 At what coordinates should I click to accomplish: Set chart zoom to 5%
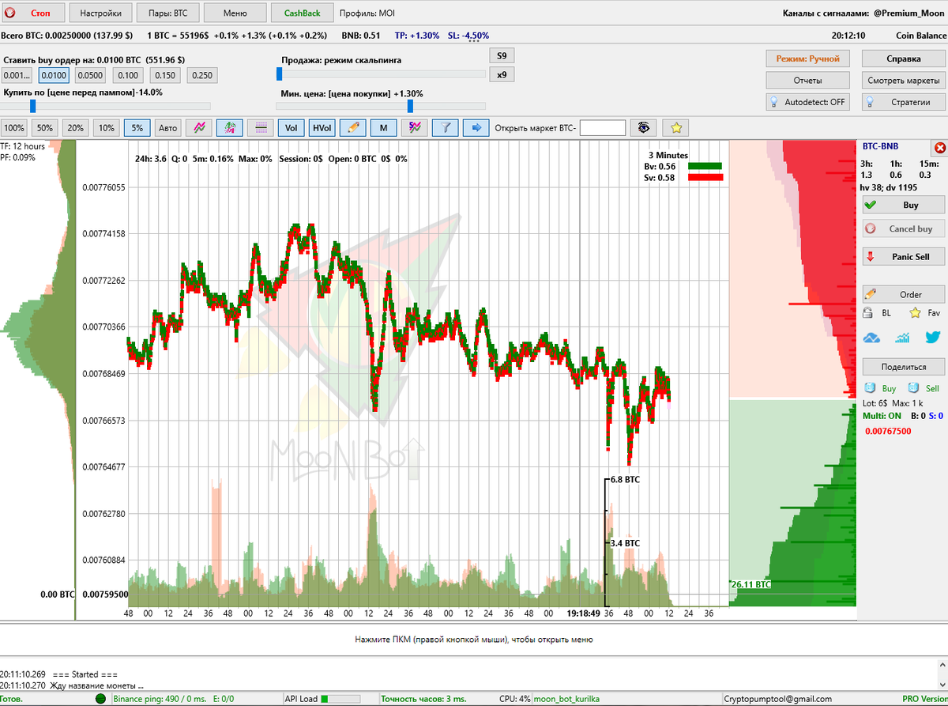pos(137,127)
